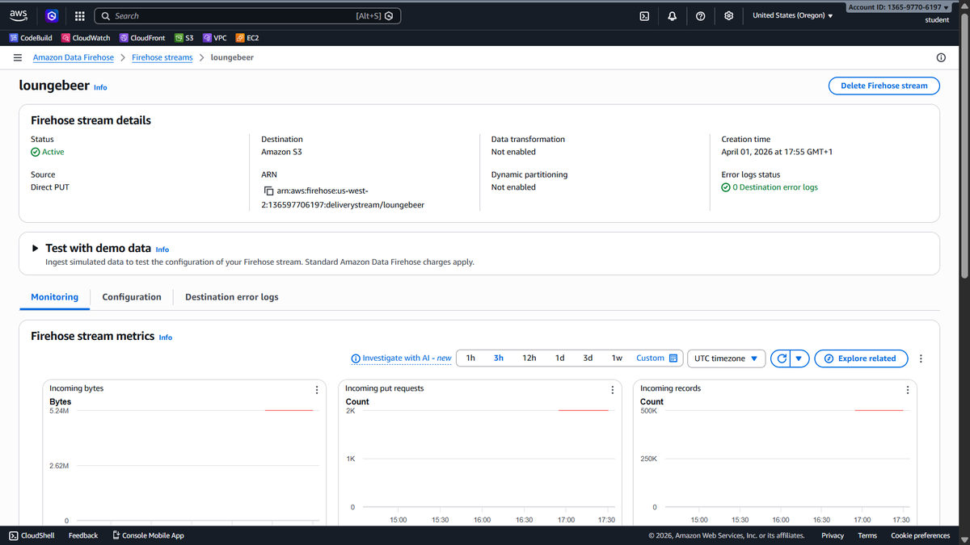970x545 pixels.
Task: Select 12h time range
Action: 529,358
